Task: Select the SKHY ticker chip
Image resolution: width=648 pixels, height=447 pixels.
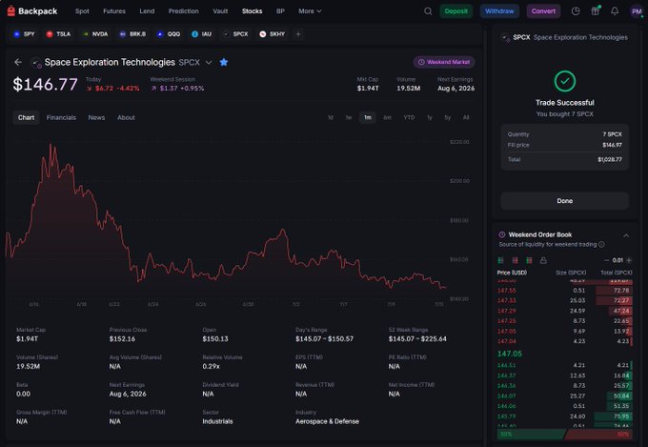Action: (272, 34)
